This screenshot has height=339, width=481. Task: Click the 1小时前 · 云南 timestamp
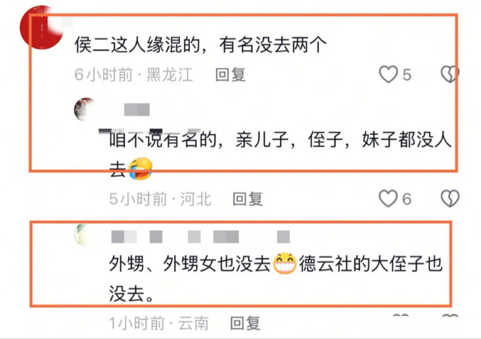[159, 324]
